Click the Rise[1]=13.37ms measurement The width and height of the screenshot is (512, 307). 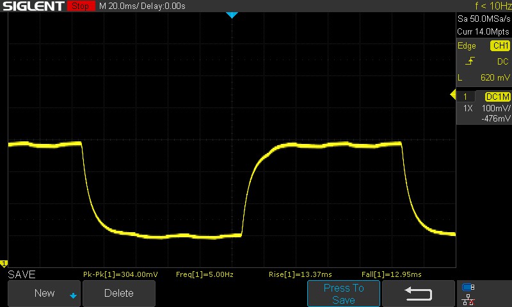click(x=300, y=274)
